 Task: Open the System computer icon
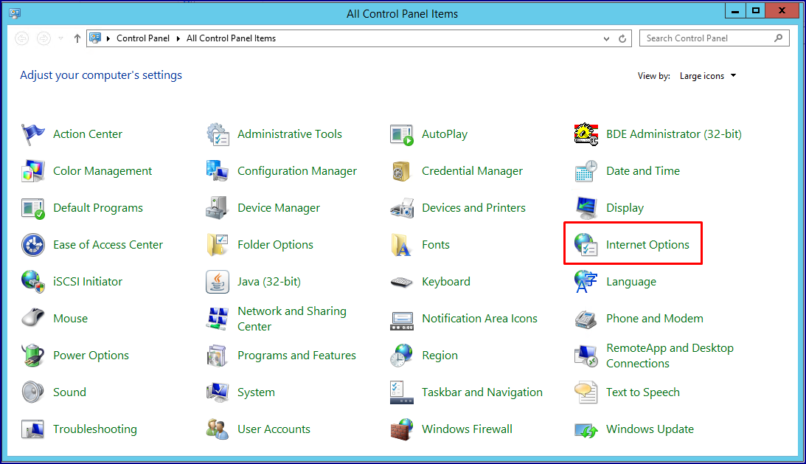coord(218,392)
